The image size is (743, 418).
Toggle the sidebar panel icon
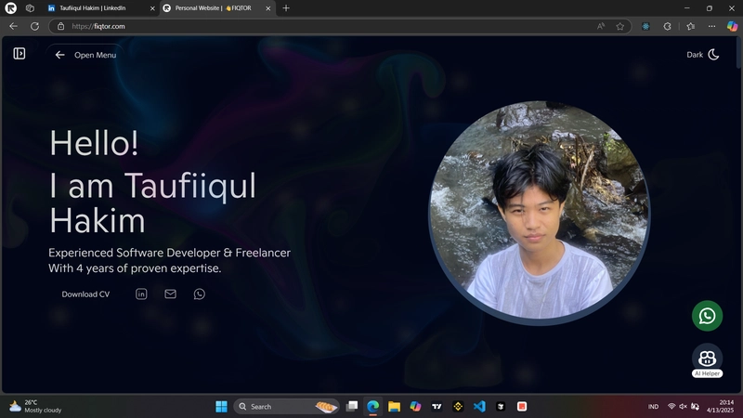coord(20,54)
